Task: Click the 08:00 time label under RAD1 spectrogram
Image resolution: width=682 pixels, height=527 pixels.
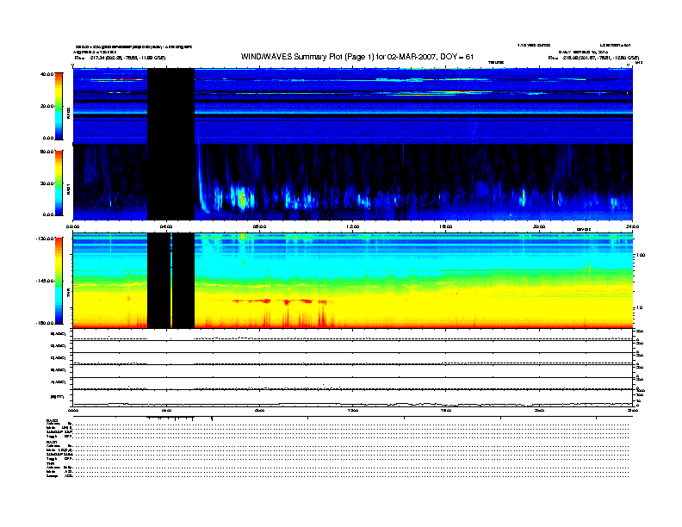Action: click(x=259, y=226)
